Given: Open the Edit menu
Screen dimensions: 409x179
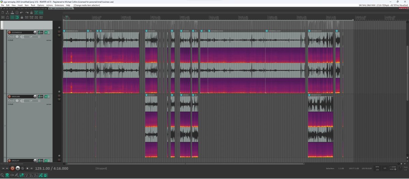Looking at the screenshot, I should pos(8,5).
